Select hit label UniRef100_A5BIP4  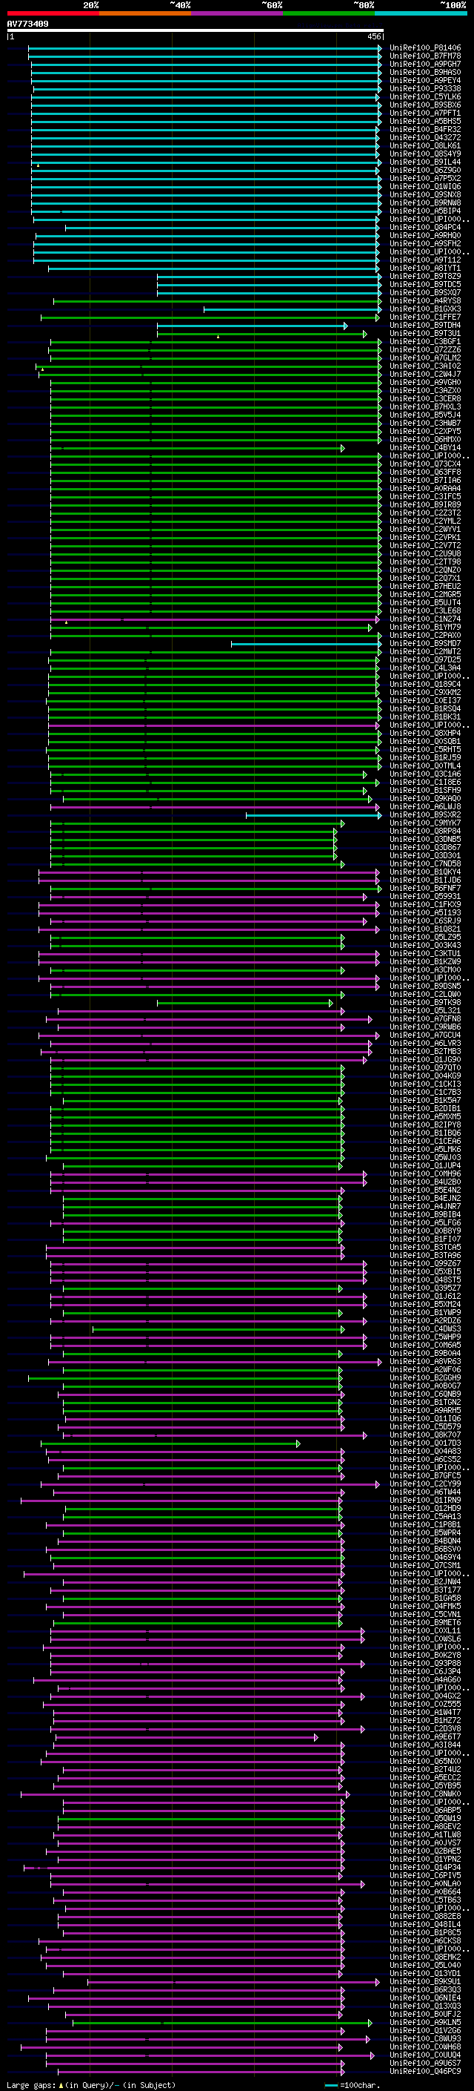coord(425,211)
